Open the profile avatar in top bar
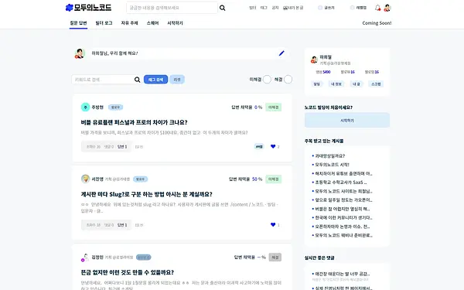Viewport: 464px width, 290px height. 387,8
